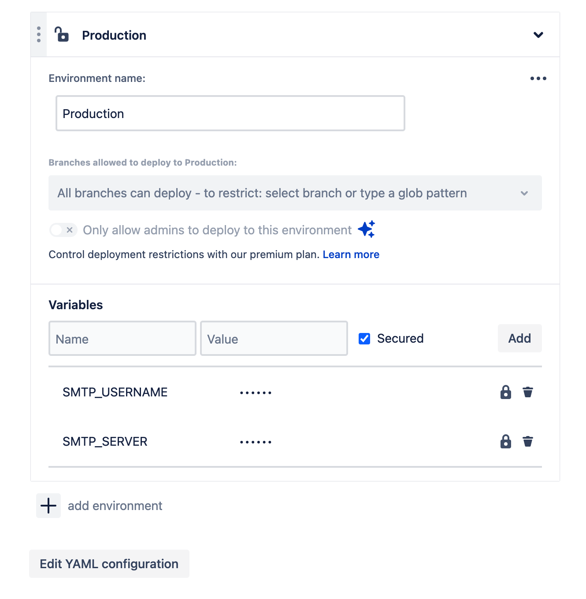The image size is (586, 599).
Task: Delete SMTP_USERNAME using the trash icon
Action: coord(528,392)
